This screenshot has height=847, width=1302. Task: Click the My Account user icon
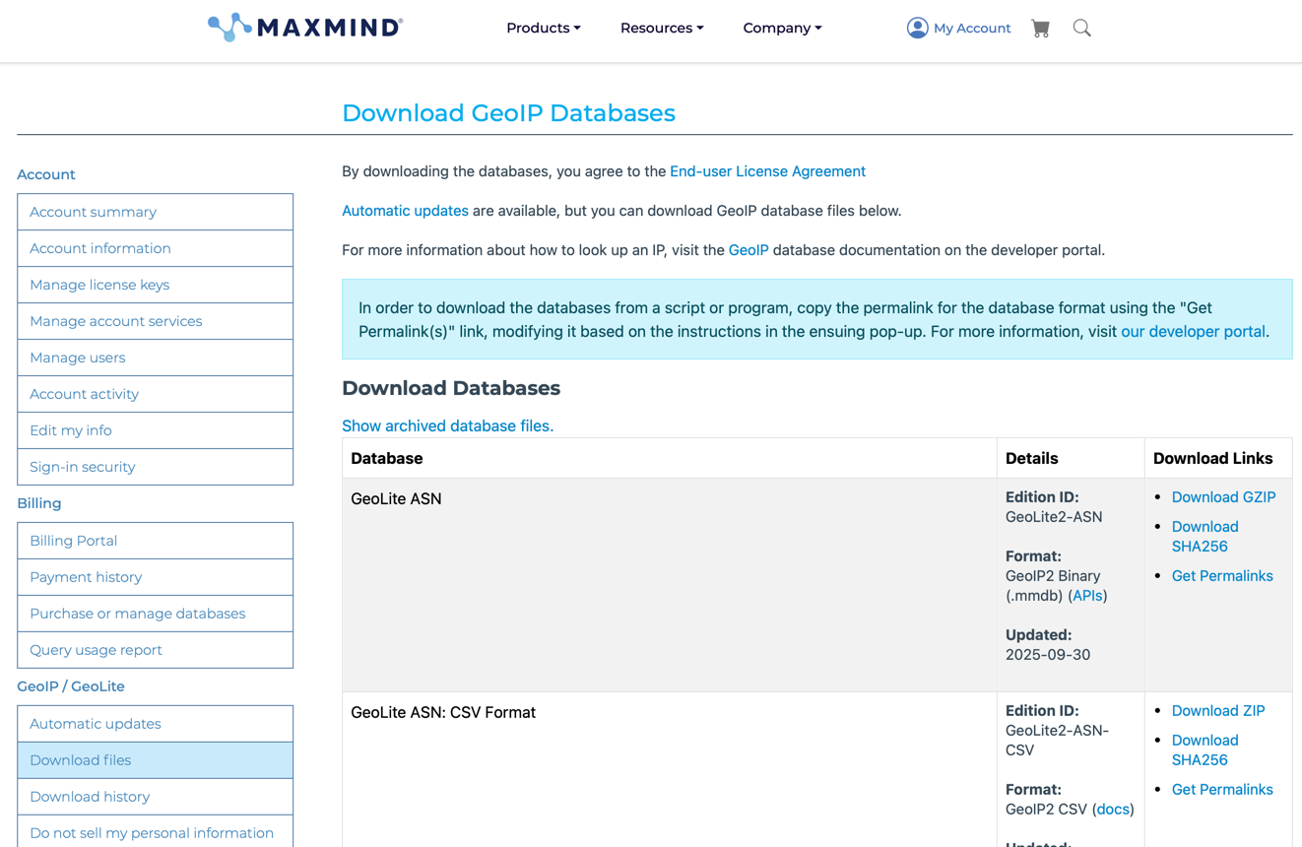pos(917,29)
